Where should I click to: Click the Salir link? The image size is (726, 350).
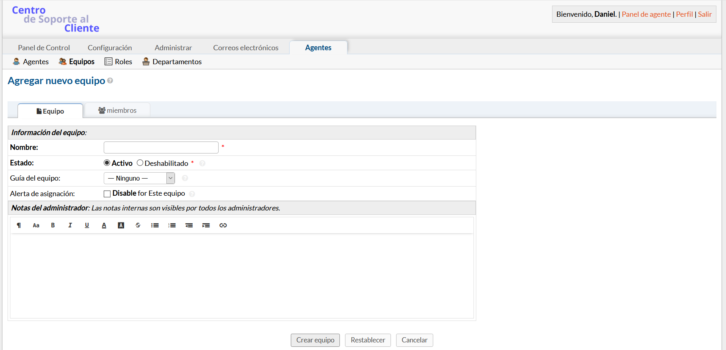point(704,14)
